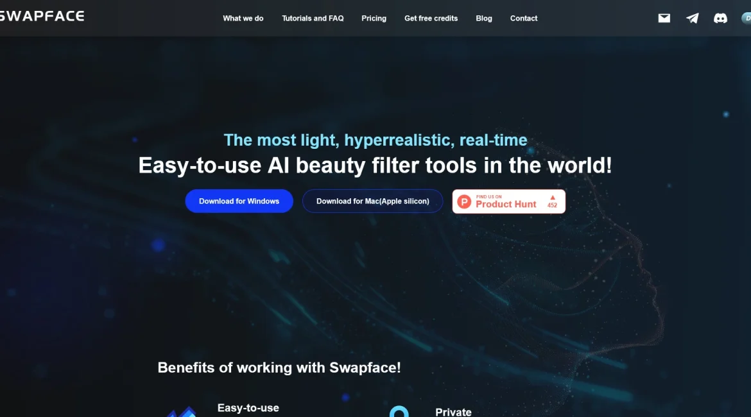
Task: Click the "Easy-to-use AI beauty filter tools" headline
Action: 375,166
